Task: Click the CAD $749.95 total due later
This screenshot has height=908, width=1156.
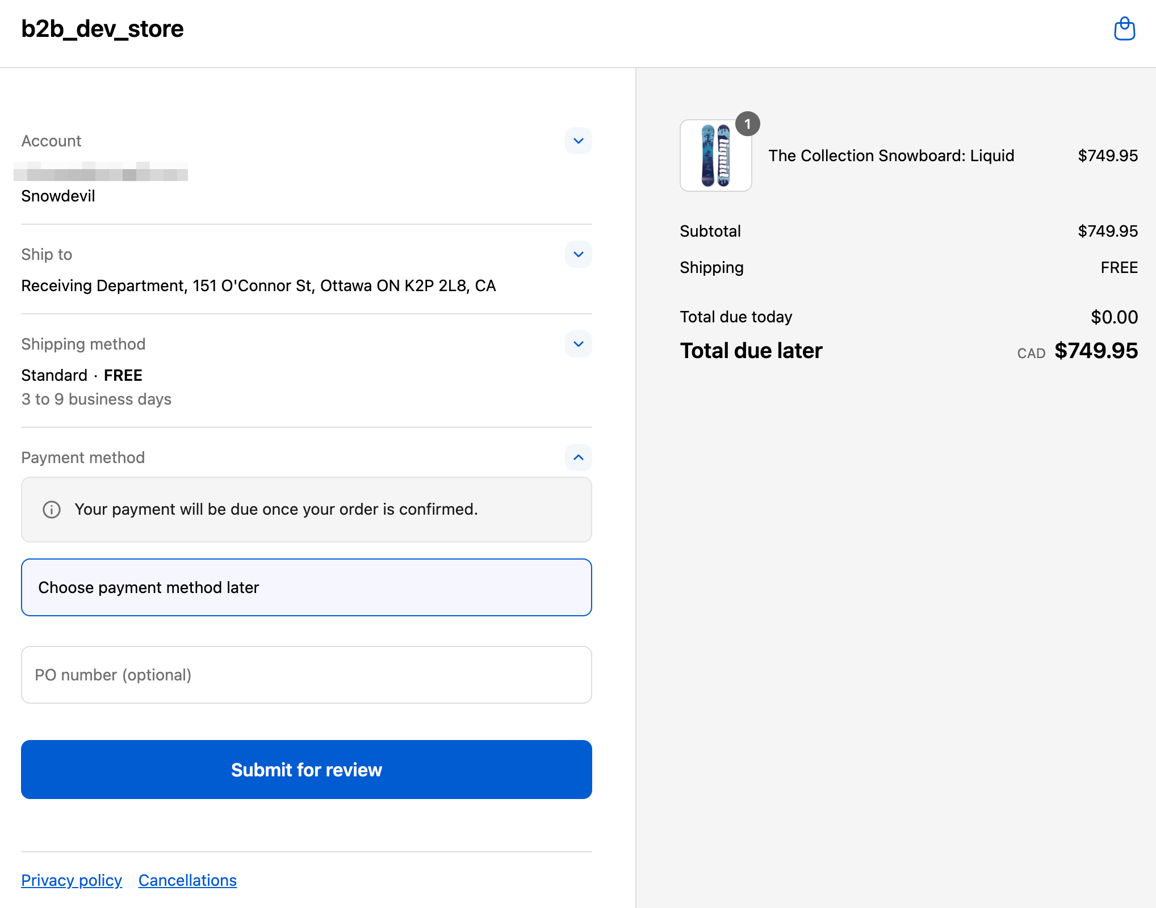Action: pyautogui.click(x=1078, y=351)
